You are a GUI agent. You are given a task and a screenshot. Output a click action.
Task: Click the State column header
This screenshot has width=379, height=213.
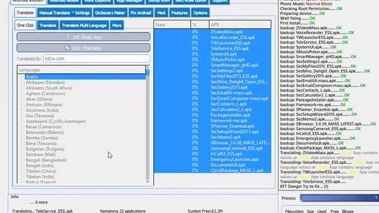(x=172, y=25)
